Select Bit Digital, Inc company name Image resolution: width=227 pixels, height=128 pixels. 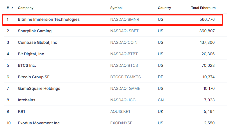point(31,54)
